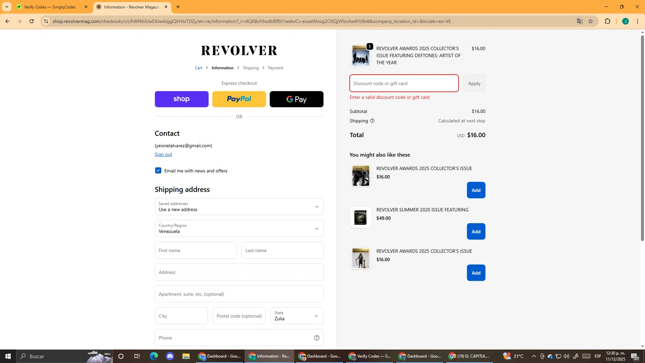Viewport: 645px width, 363px height.
Task: Close the Verify Codes SimplyCodes tab
Action: tap(86, 7)
